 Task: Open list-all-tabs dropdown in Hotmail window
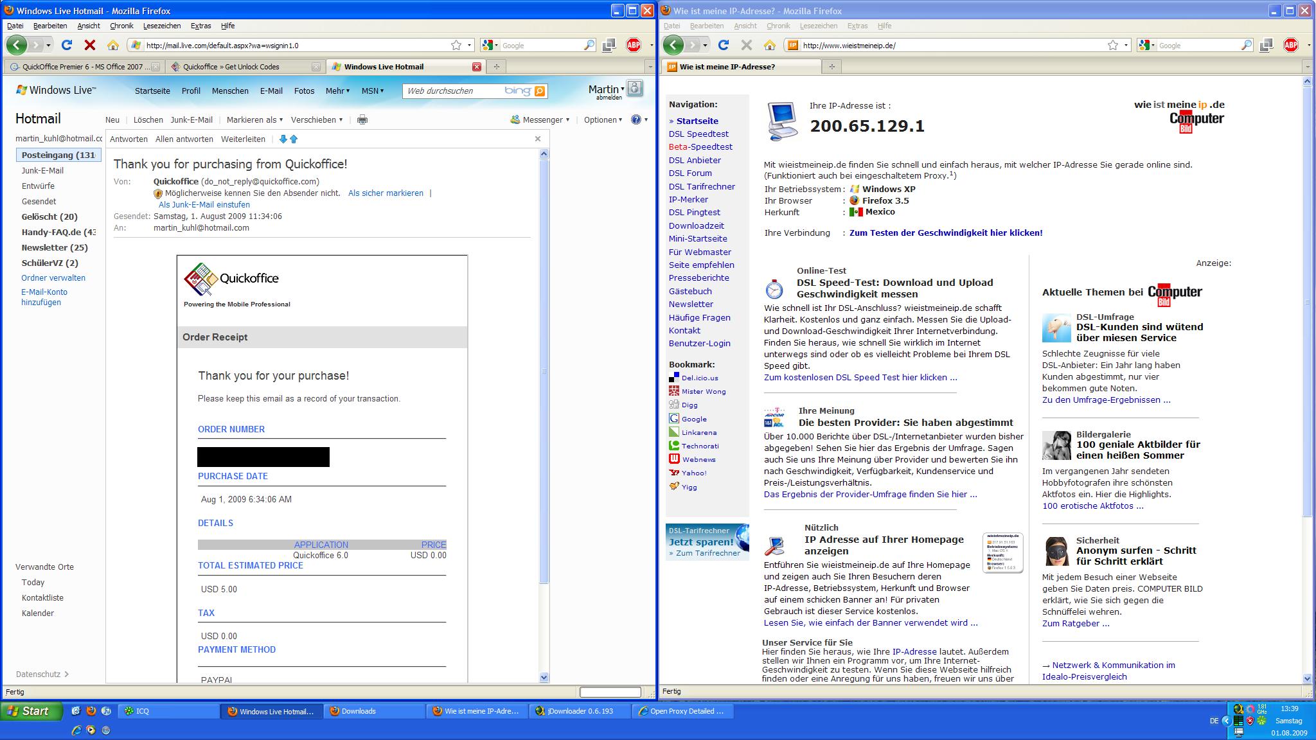(x=650, y=66)
